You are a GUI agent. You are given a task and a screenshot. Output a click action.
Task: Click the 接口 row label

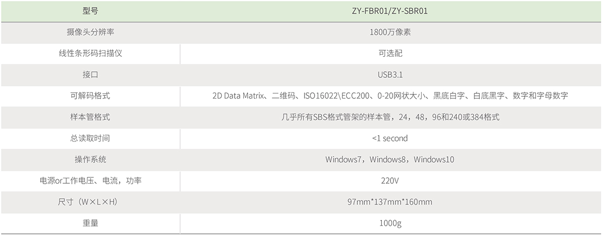[x=90, y=75]
